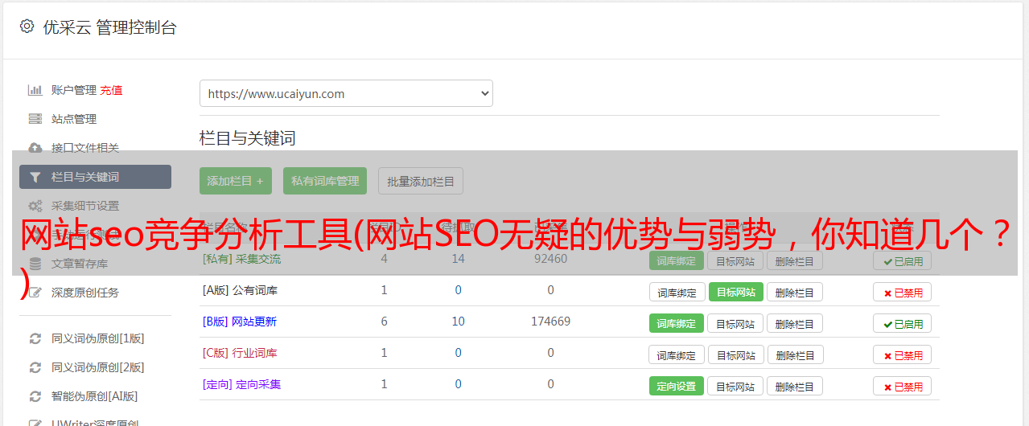This screenshot has width=1029, height=426.
Task: Open the [定向] 定向采集 column link
Action: click(241, 384)
